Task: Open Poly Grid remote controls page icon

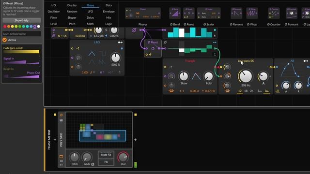Action: (x=61, y=157)
